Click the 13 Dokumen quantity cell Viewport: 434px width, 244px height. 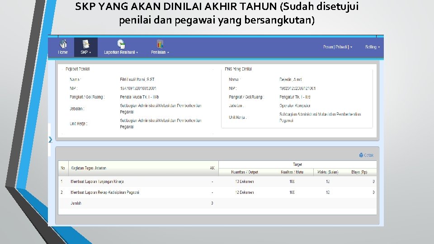pos(245,182)
